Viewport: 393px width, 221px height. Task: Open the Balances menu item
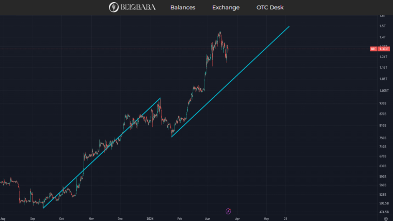[183, 8]
